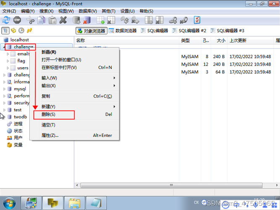
Task: Open the first SQL编辑器 tab
Action: coord(154,31)
